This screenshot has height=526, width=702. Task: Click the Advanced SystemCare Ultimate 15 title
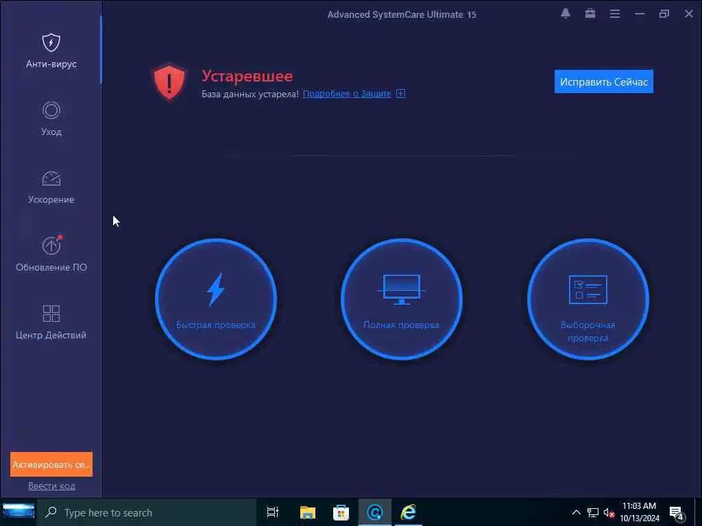(x=402, y=14)
